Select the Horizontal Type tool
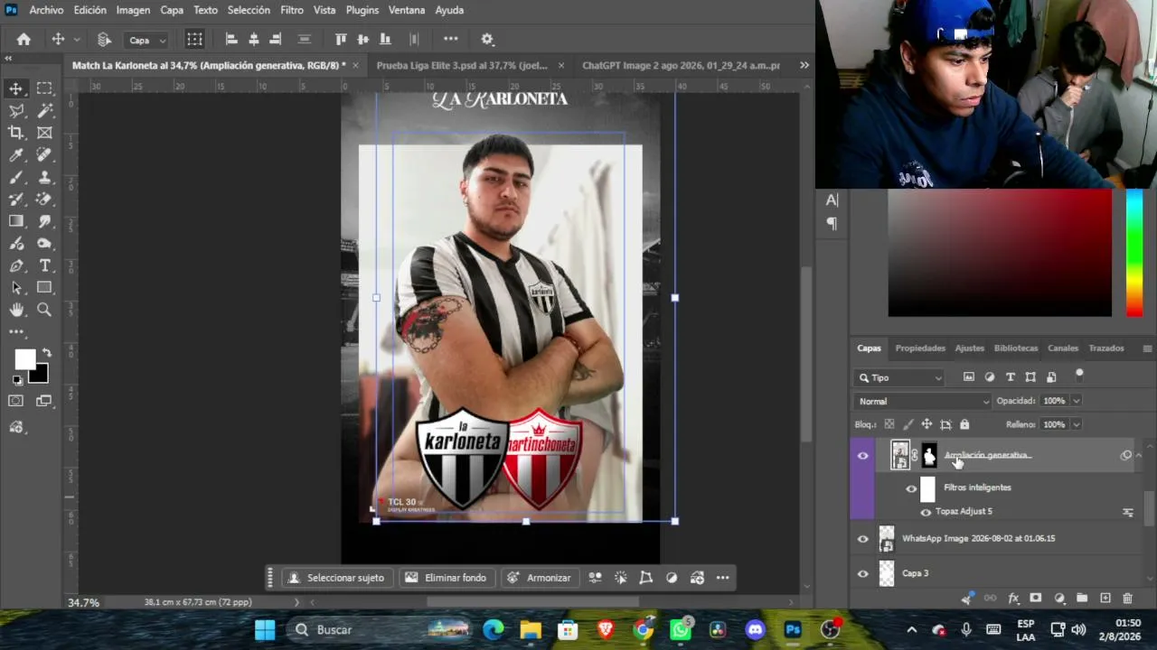Viewport: 1157px width, 650px height. click(44, 265)
